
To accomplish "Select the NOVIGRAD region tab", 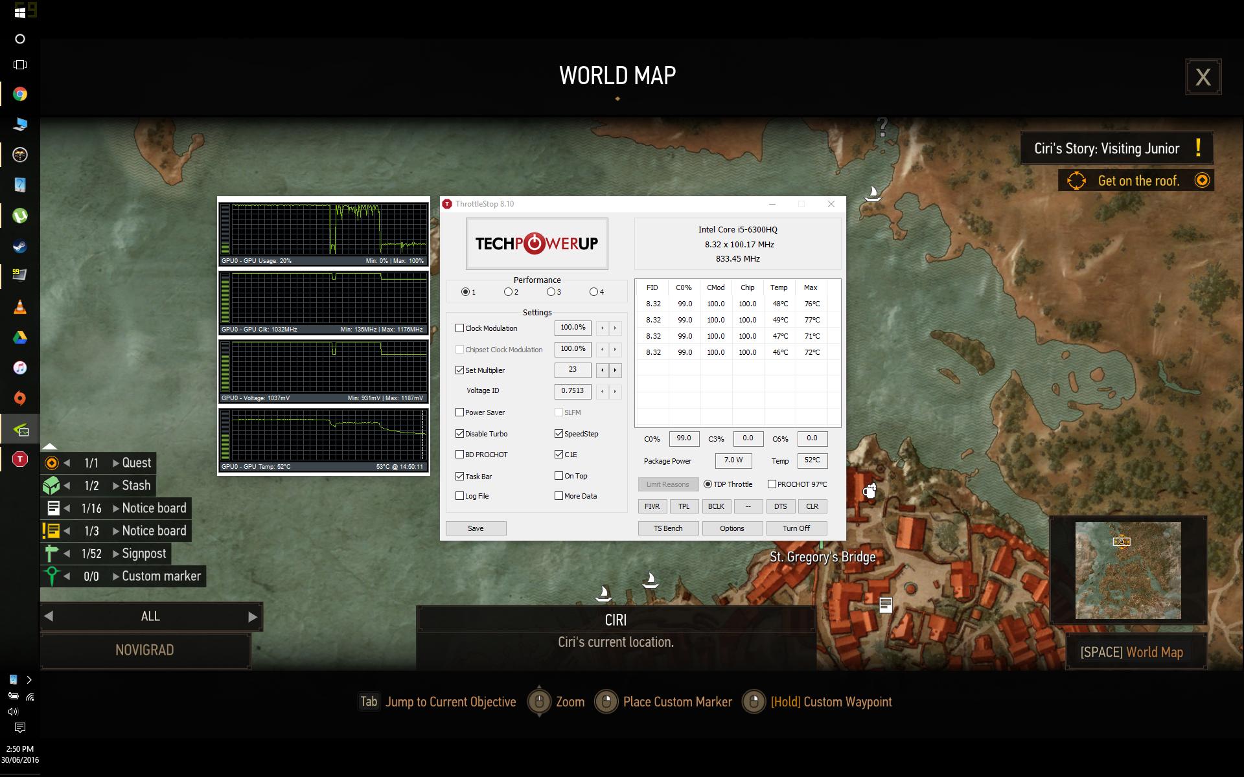I will (x=144, y=650).
